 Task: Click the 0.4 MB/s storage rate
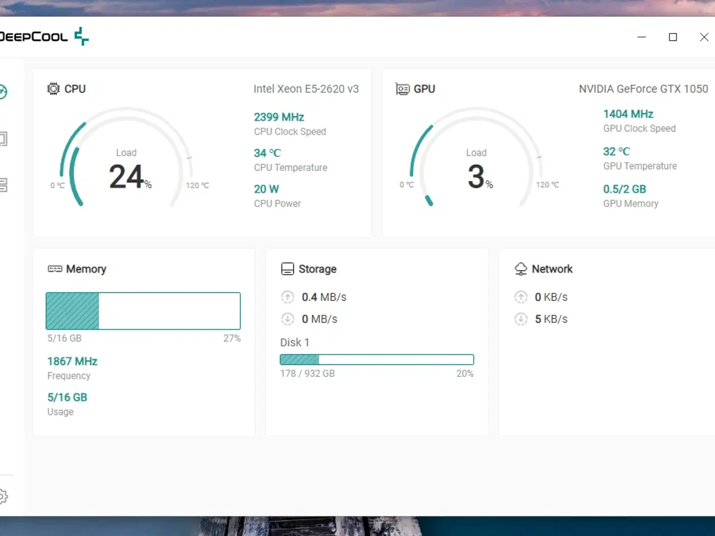(x=324, y=297)
